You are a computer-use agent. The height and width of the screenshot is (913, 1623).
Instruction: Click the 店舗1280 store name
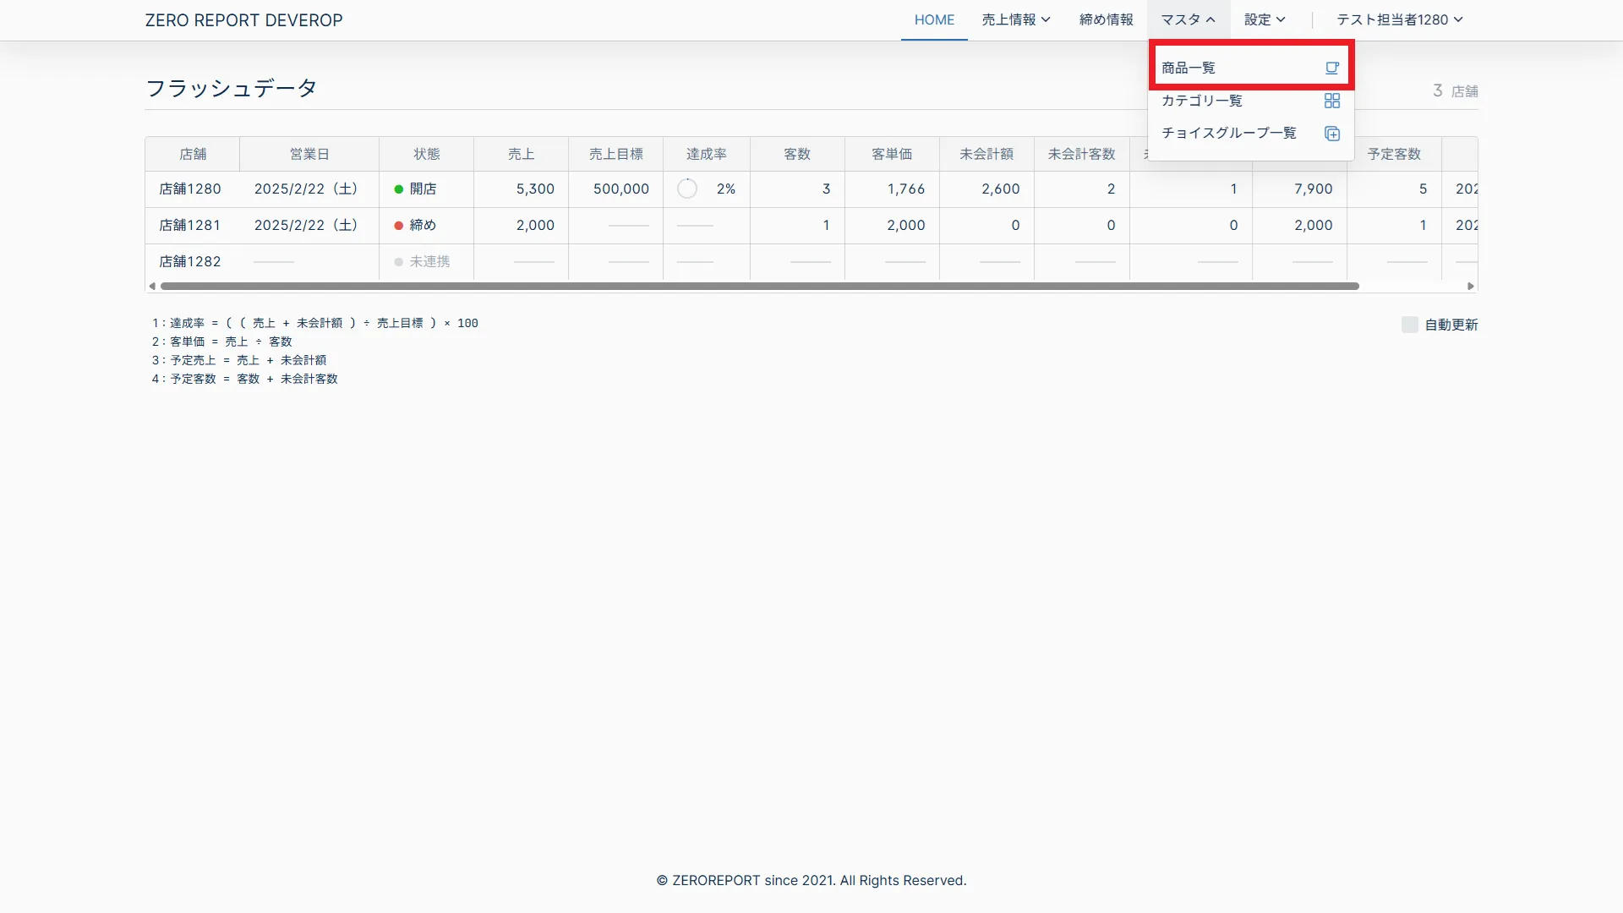pos(190,189)
